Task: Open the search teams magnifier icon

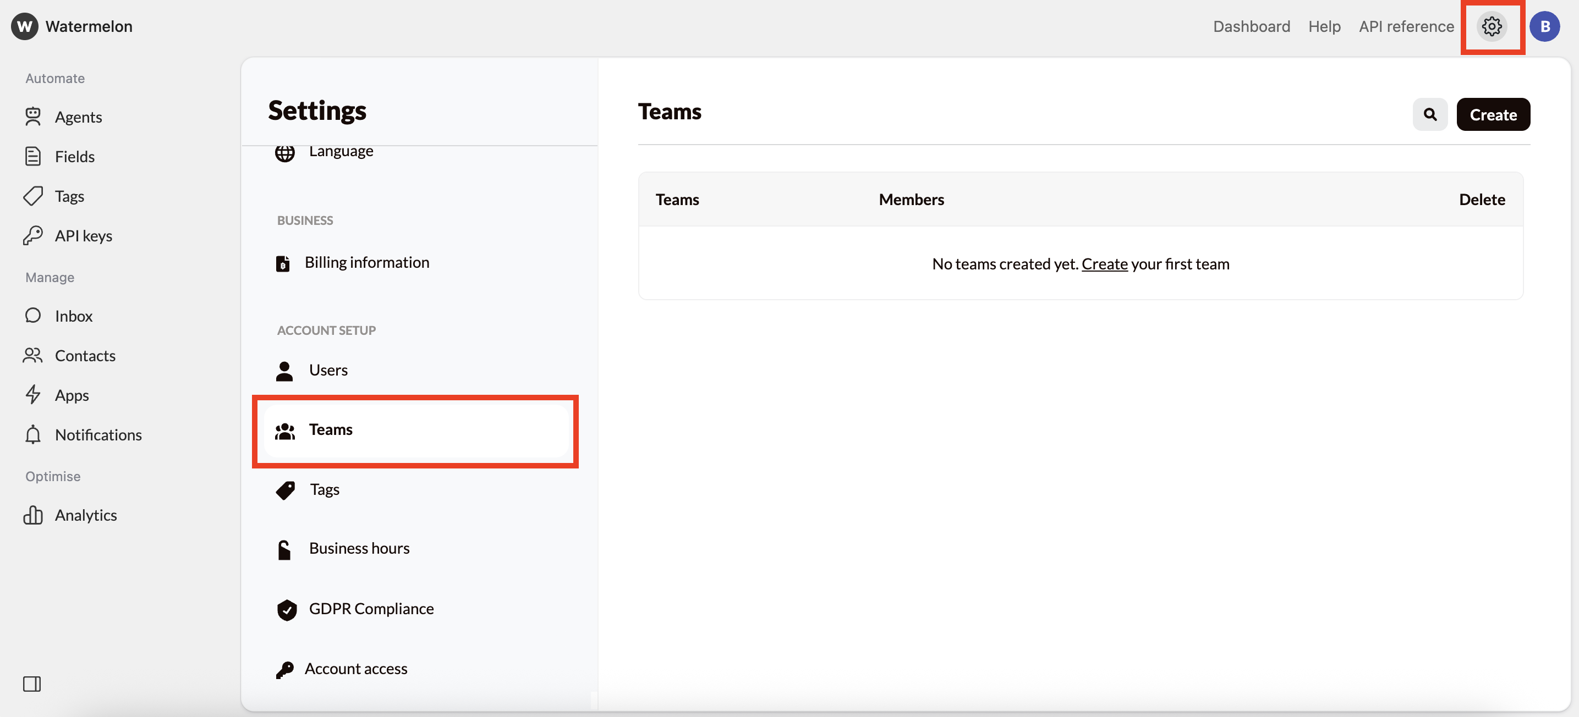Action: (x=1429, y=114)
